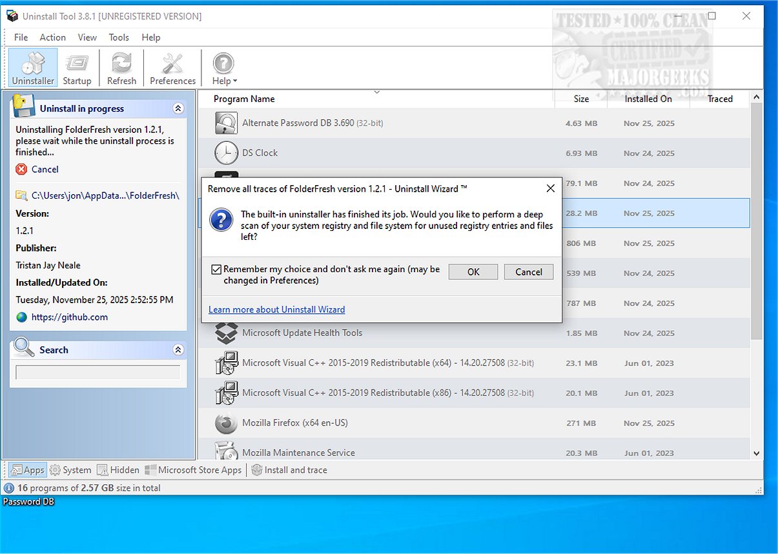Sort by Traced column header
The width and height of the screenshot is (778, 554).
[720, 99]
